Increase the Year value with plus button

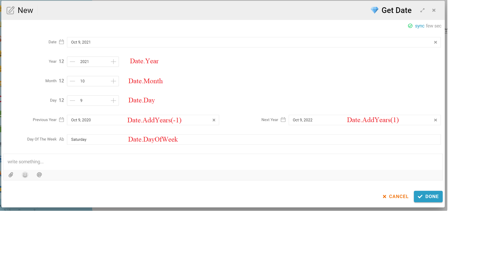(x=113, y=62)
